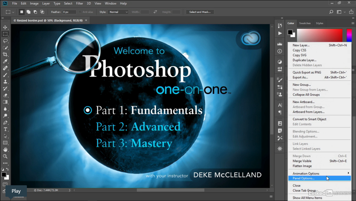356x201 pixels.
Task: Select the Lasso tool
Action: click(x=5, y=41)
